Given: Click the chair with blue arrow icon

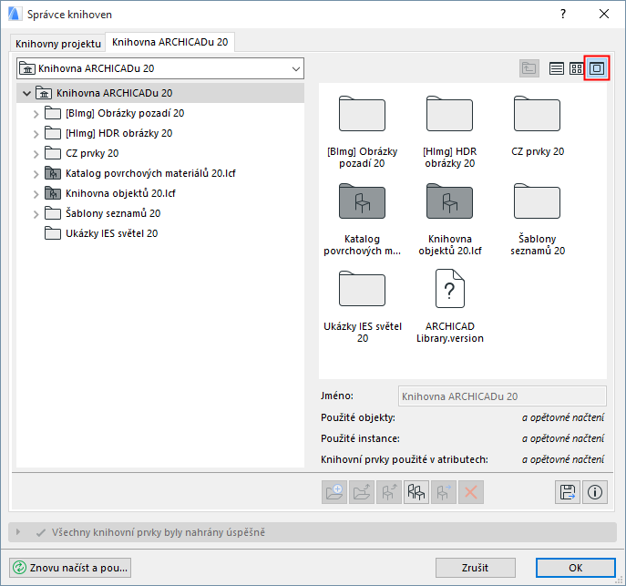Looking at the screenshot, I should tap(444, 492).
